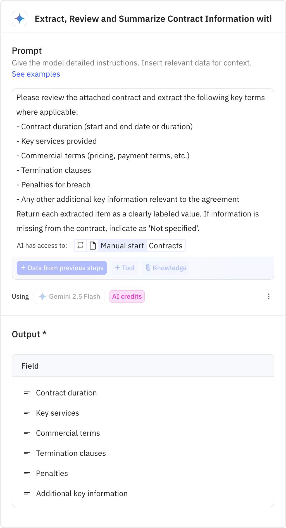The image size is (286, 528).
Task: Open the Contracts data source selector
Action: coord(166,246)
